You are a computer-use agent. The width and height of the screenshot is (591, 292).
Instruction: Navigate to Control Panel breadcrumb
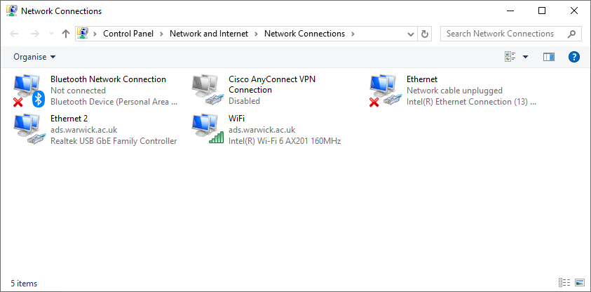[x=128, y=34]
